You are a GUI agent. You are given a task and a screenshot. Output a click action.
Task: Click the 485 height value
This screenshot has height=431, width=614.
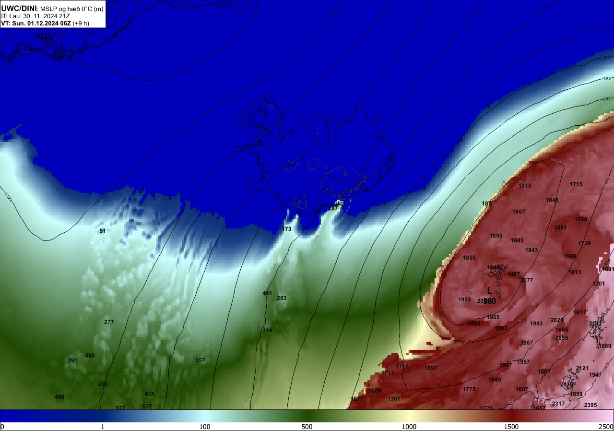pyautogui.click(x=90, y=356)
